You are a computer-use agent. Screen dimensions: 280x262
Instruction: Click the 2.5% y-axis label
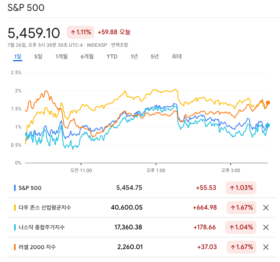(x=16, y=73)
